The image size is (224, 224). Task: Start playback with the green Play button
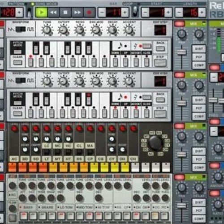(42, 12)
